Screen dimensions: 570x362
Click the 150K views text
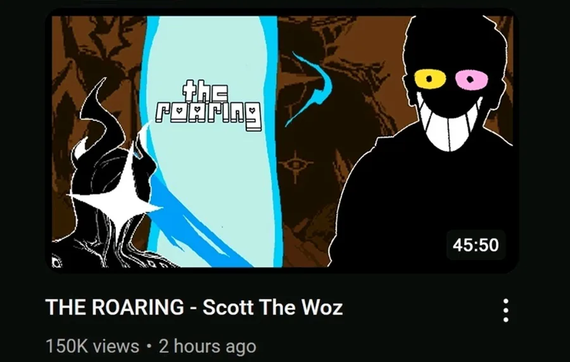(x=92, y=346)
